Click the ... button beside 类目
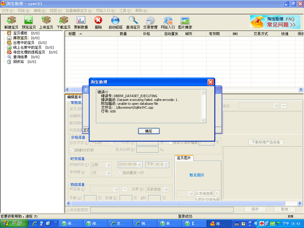 pos(284,106)
